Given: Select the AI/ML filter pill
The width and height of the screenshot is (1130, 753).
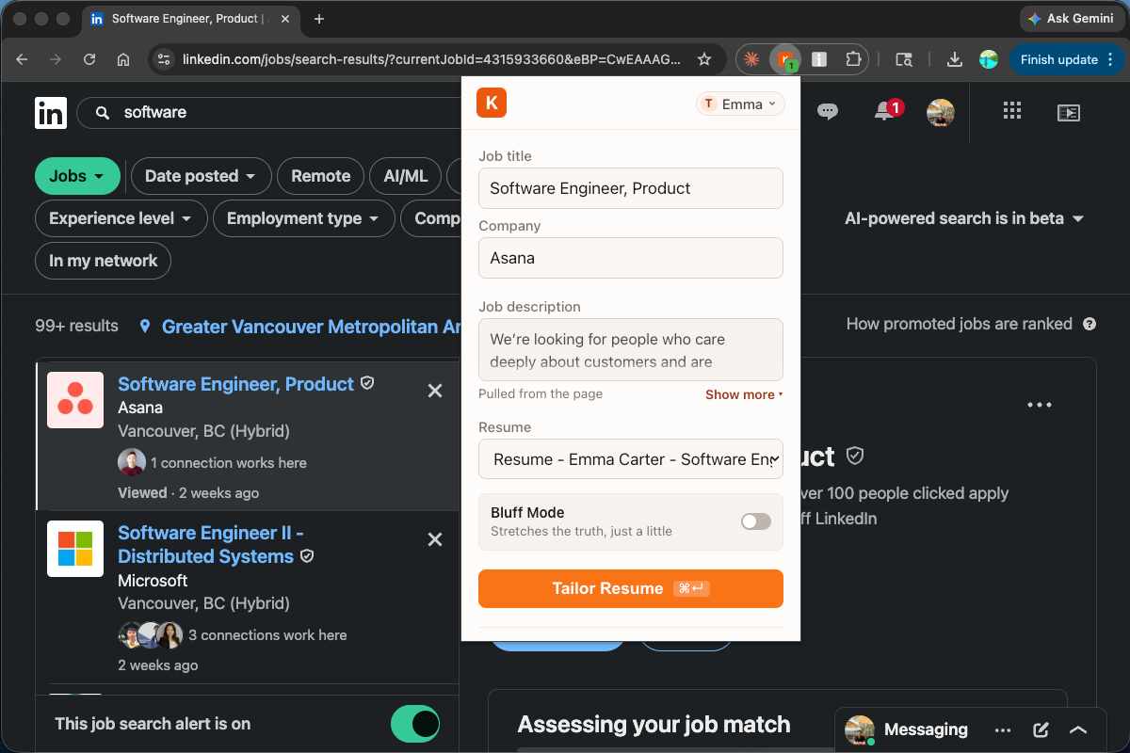Looking at the screenshot, I should pyautogui.click(x=406, y=176).
